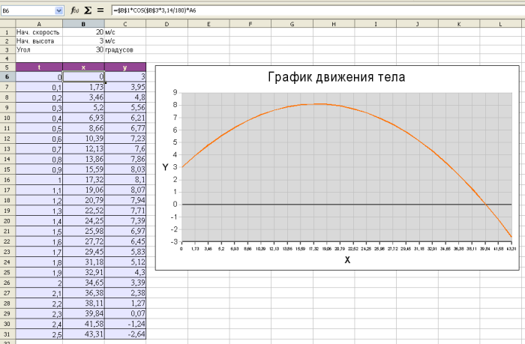
Task: Click the cell with value 1,73
Action: point(84,87)
